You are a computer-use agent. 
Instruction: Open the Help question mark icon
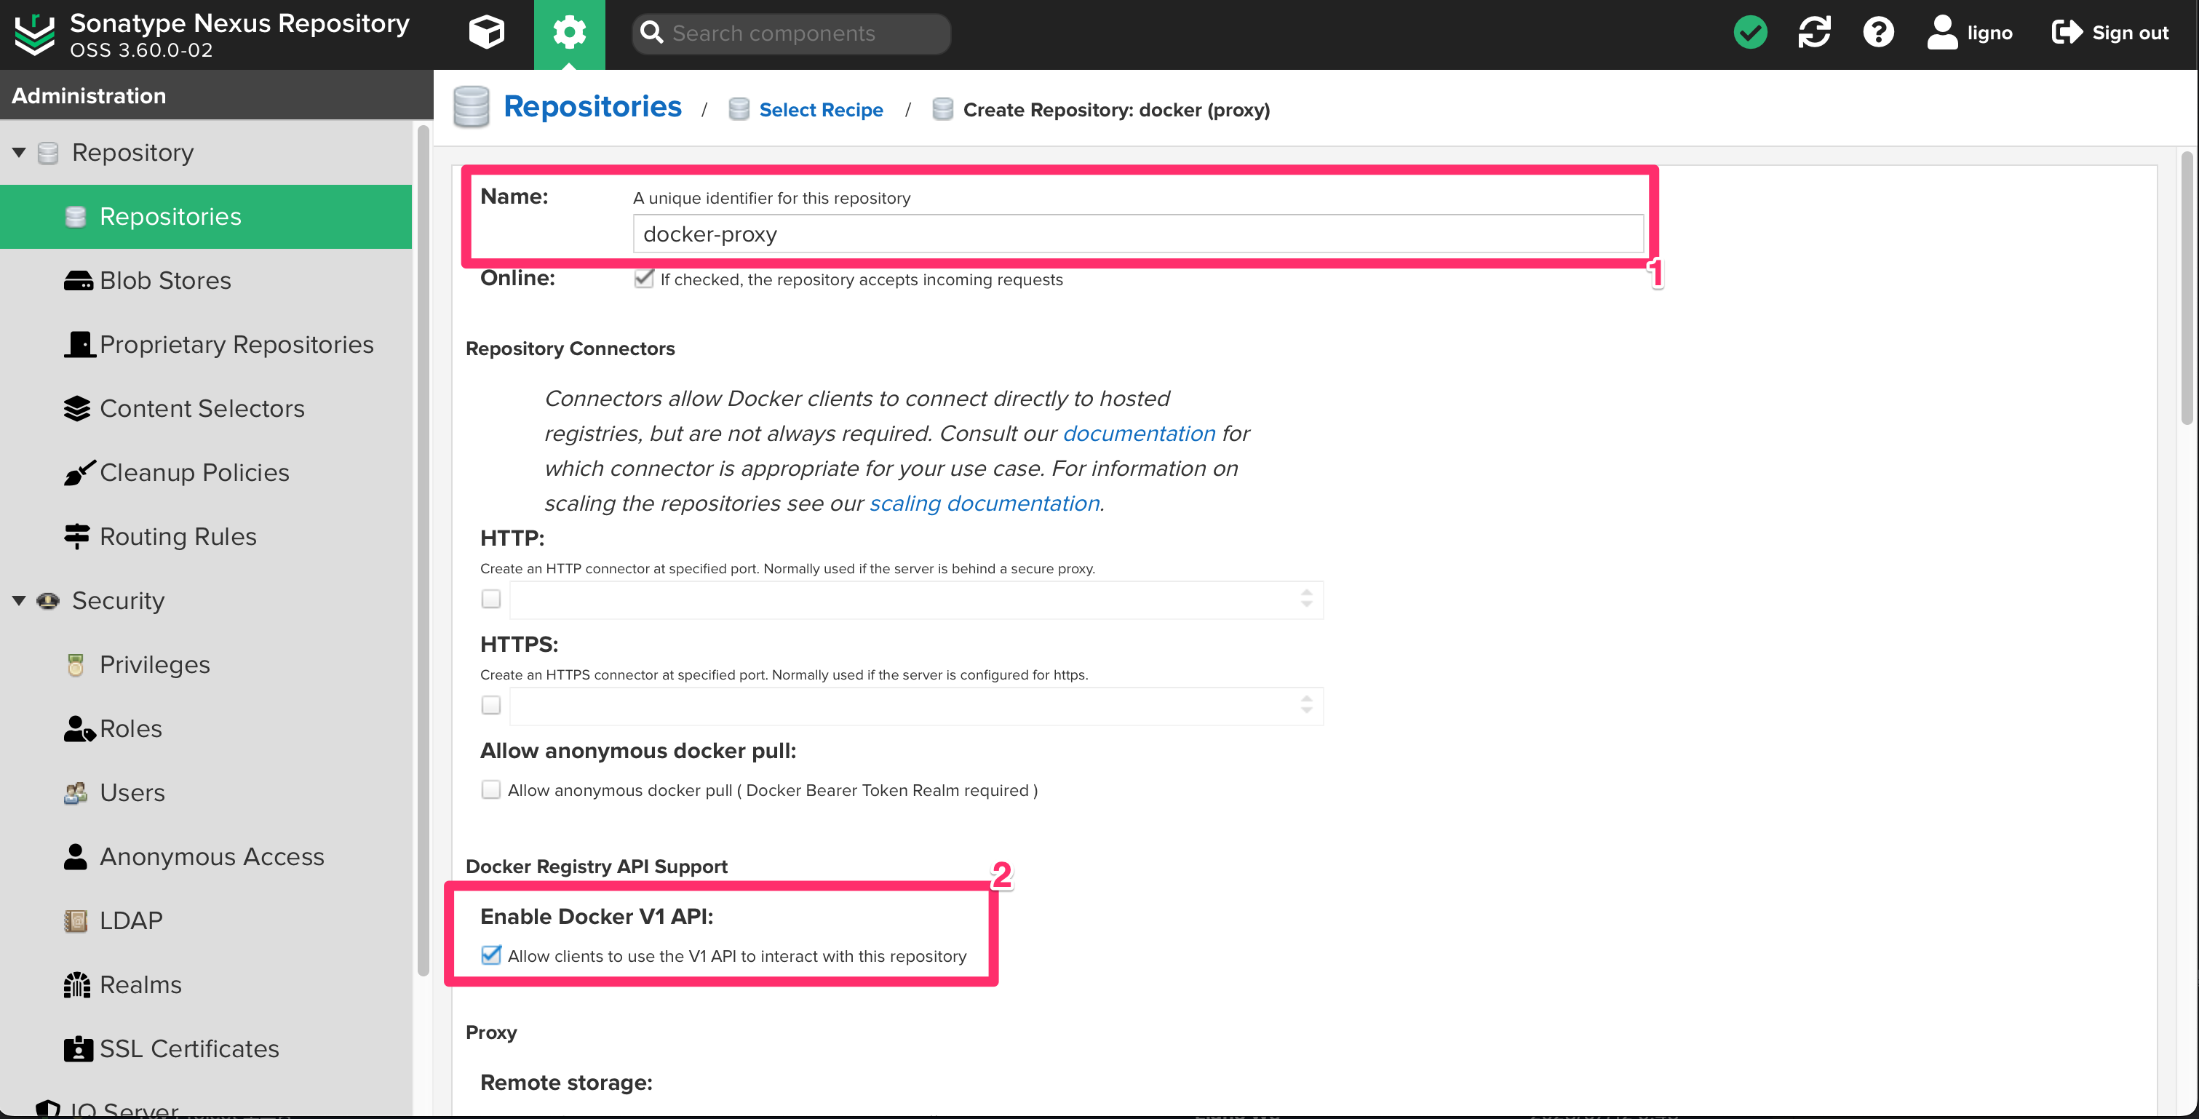coord(1878,33)
